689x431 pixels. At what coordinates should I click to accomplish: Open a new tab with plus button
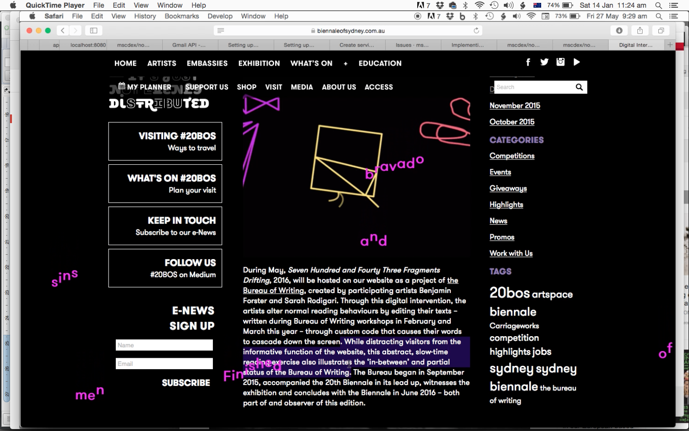670,45
